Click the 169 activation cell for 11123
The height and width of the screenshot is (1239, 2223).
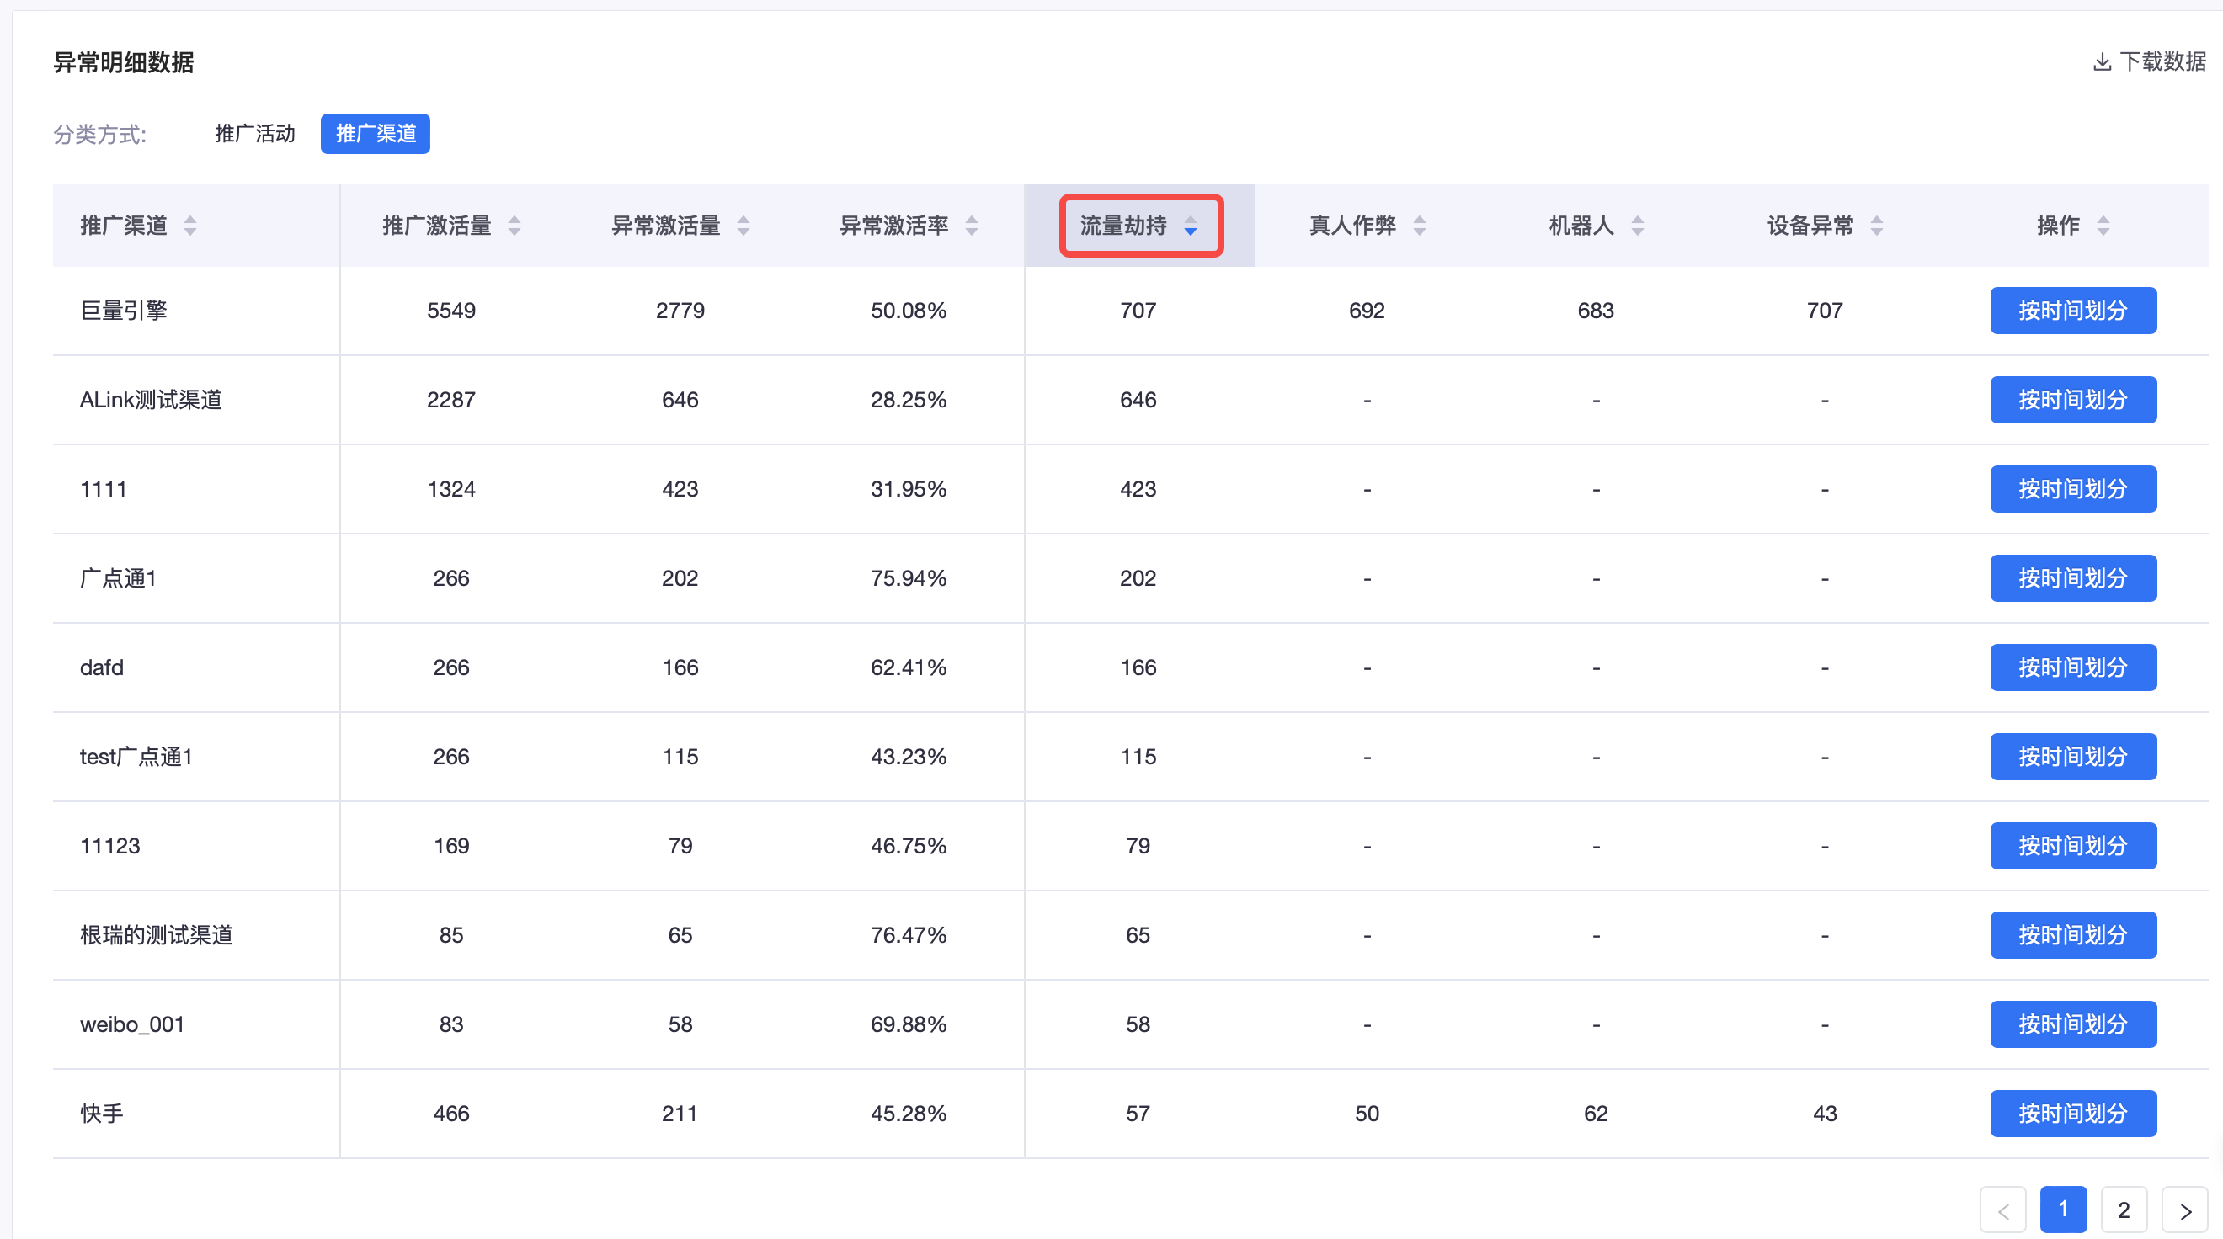pyautogui.click(x=451, y=846)
